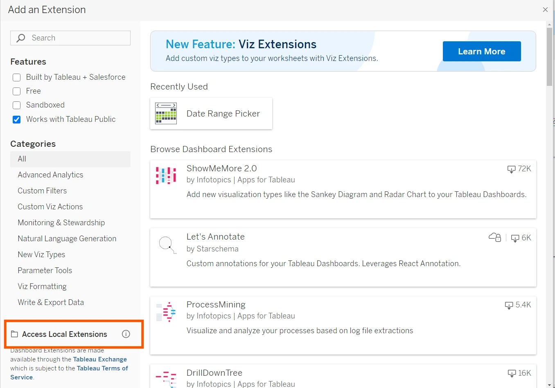This screenshot has height=388, width=555.
Task: Enable Built by Tableau + Salesforce filter
Action: point(17,77)
